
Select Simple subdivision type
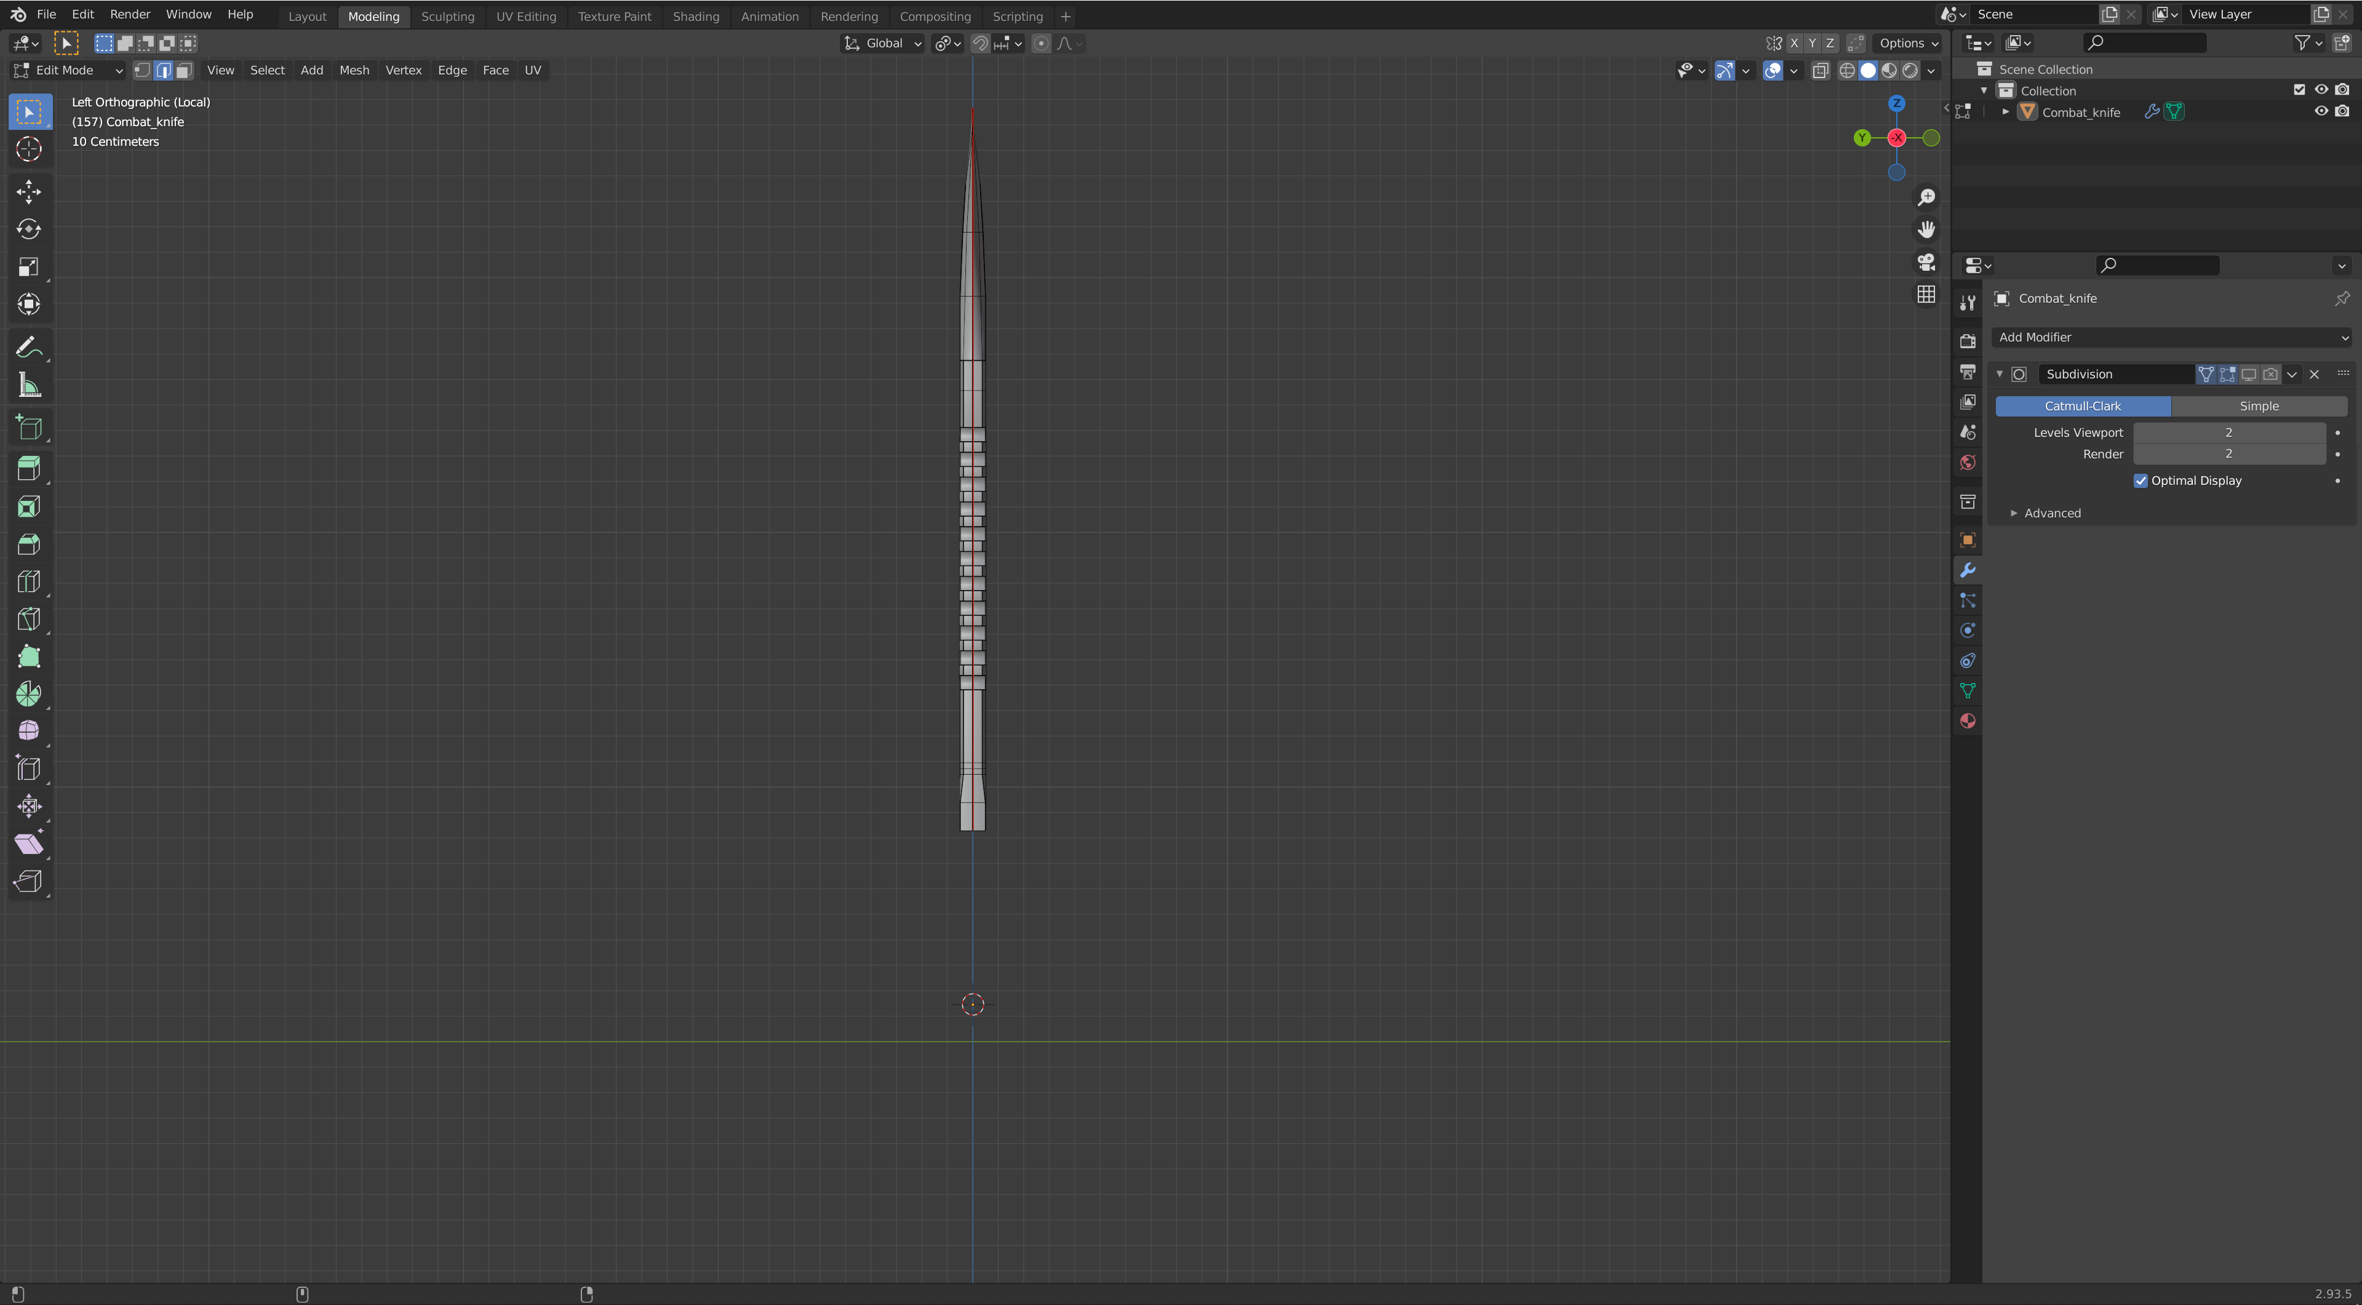2259,406
